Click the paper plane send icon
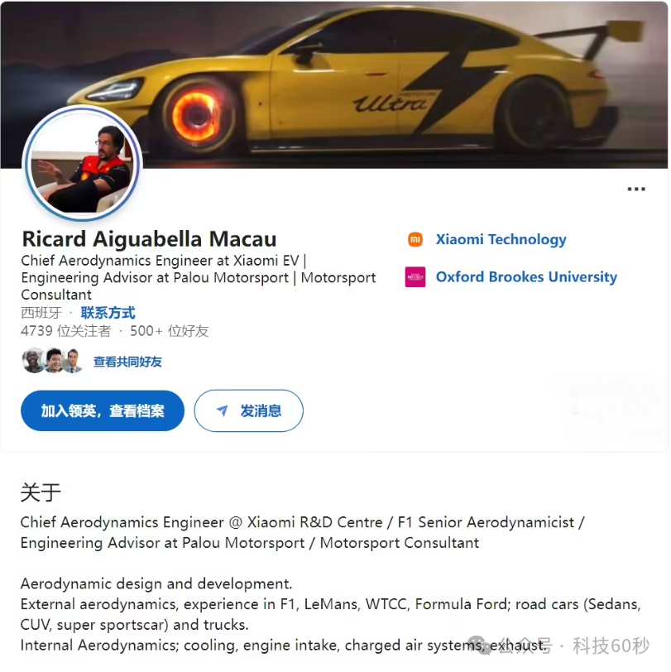The height and width of the screenshot is (672, 671). 222,410
